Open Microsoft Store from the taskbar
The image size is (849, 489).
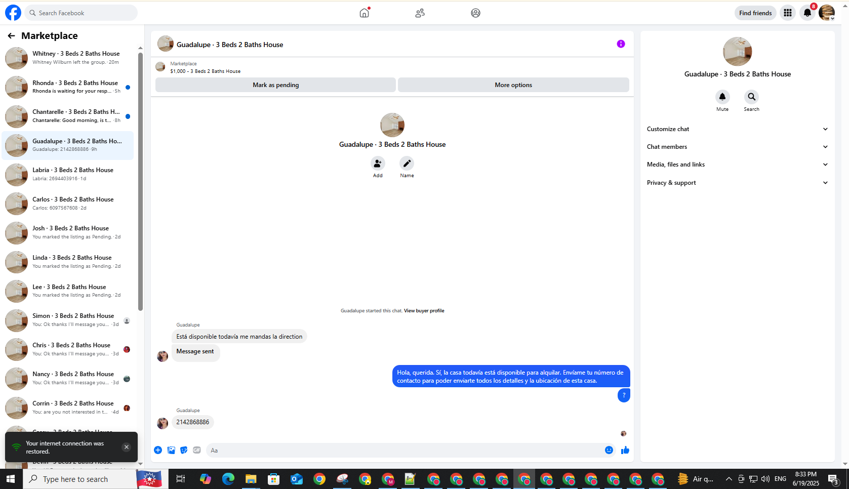[274, 479]
